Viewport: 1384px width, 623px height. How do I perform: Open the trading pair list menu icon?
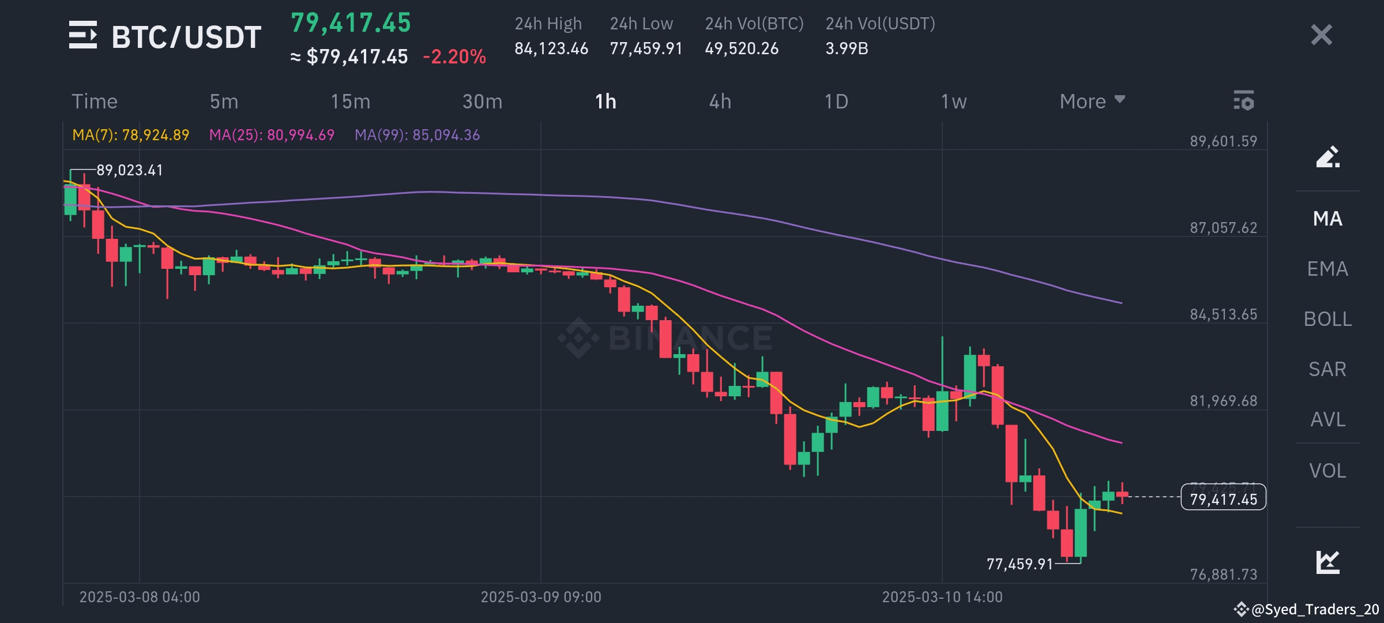83,35
